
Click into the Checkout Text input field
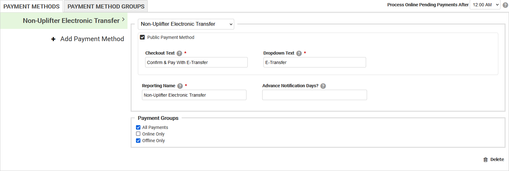coord(196,62)
